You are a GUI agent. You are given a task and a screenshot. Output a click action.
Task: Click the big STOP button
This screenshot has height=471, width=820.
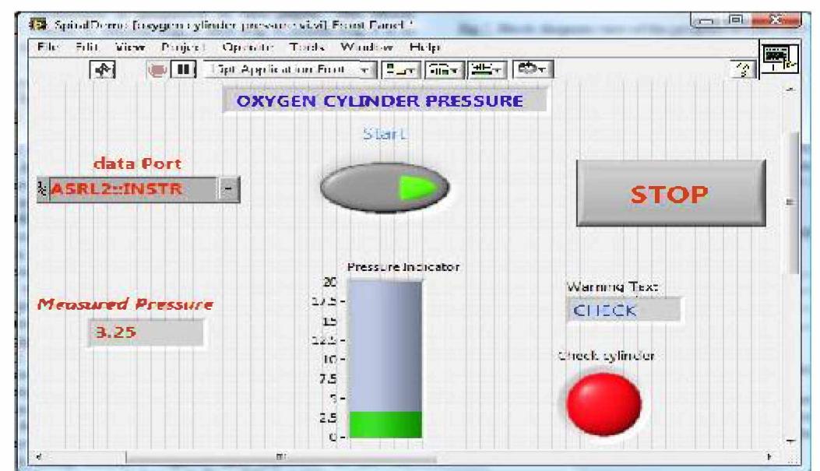[671, 193]
